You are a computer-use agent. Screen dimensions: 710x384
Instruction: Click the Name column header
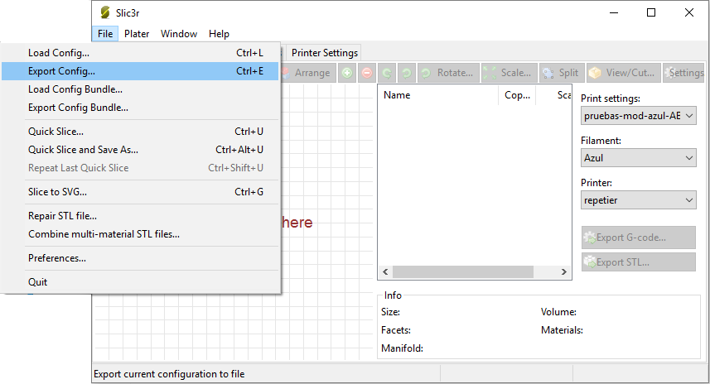coord(438,95)
